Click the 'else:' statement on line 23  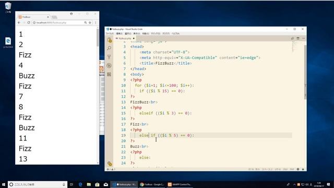point(145,158)
